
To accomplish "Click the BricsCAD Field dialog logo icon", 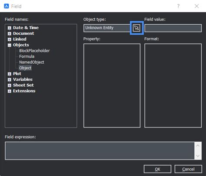I will coord(7,6).
